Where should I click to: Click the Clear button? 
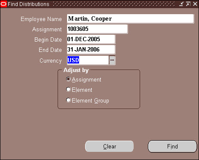[110, 146]
